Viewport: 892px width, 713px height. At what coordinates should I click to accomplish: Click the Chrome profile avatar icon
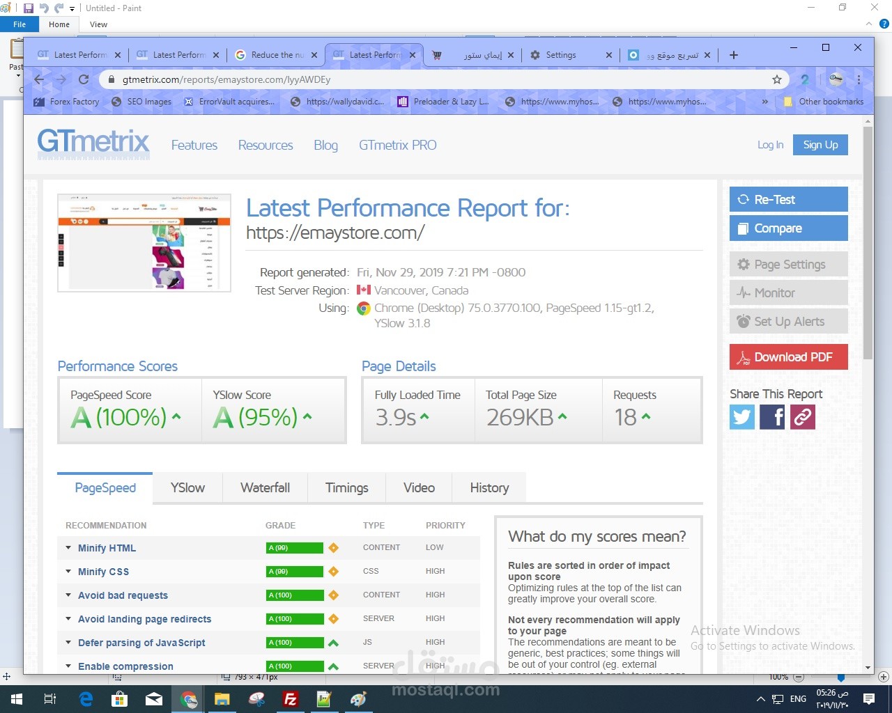(x=836, y=79)
